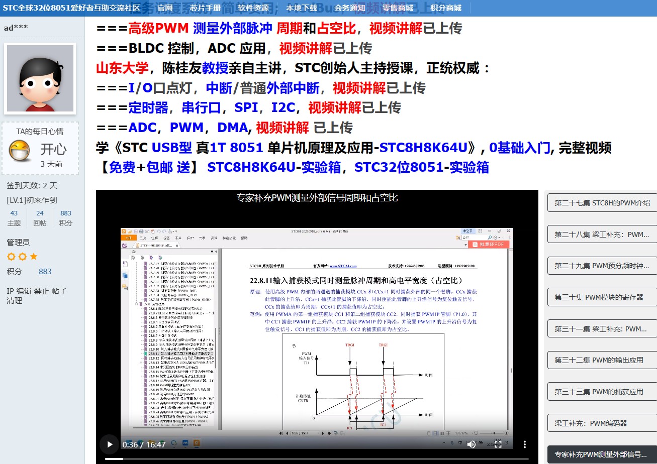Click the 禁止 moderation link
Viewport: 657px width, 464px height.
coord(42,291)
